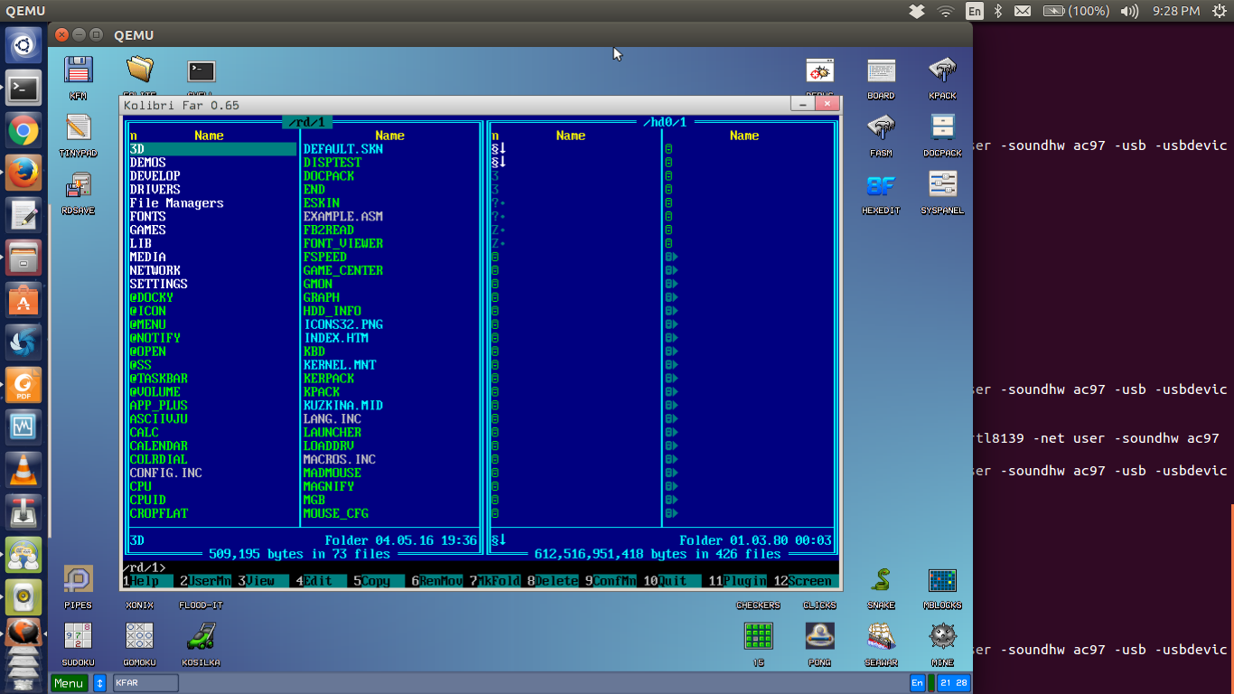Click the CHECKERS desktop label
The width and height of the screenshot is (1234, 694).
(758, 605)
